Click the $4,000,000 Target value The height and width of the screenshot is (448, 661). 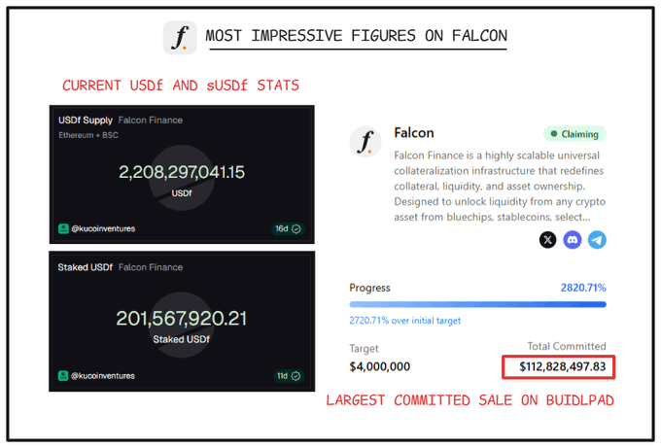click(x=379, y=366)
